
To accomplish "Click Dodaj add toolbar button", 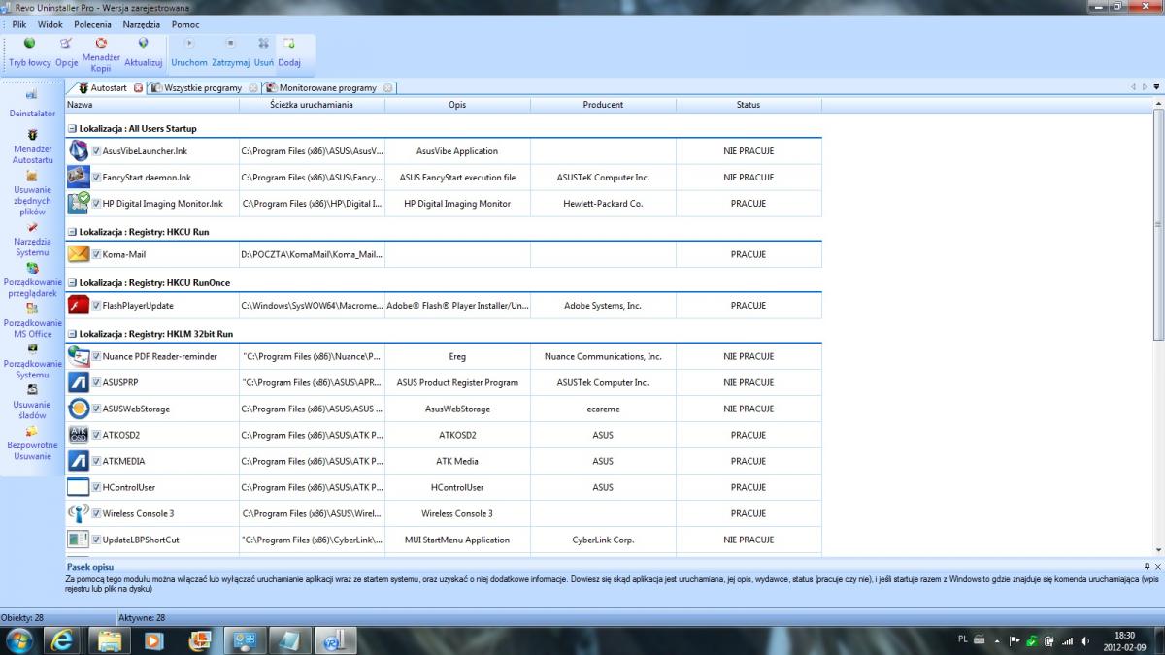I will pos(289,53).
